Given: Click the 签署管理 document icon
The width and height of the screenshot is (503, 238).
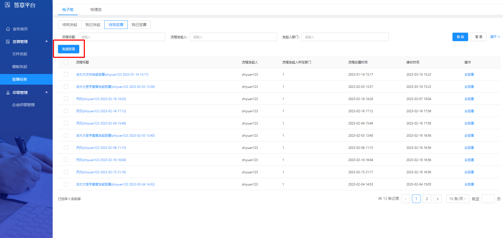Looking at the screenshot, I should [x=8, y=42].
